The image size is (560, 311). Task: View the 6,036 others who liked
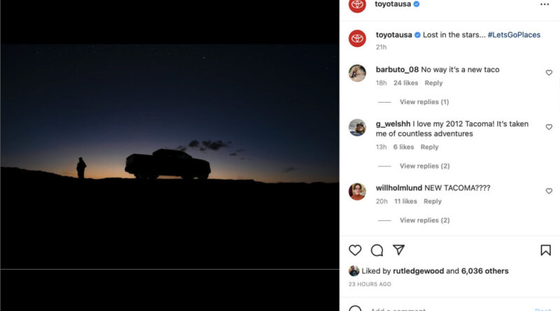point(484,271)
